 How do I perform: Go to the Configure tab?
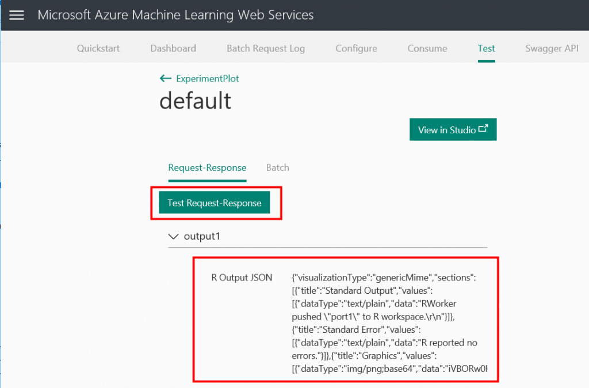coord(356,48)
